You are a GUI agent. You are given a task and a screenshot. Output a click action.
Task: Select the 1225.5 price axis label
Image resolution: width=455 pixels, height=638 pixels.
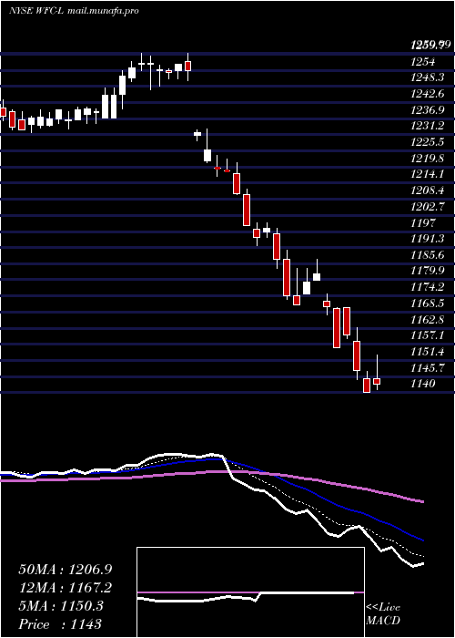(427, 142)
